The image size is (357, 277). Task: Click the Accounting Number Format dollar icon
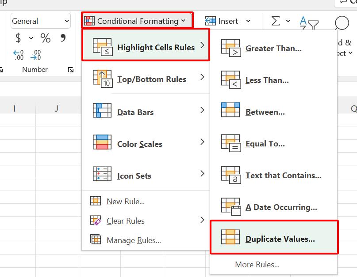(18, 38)
